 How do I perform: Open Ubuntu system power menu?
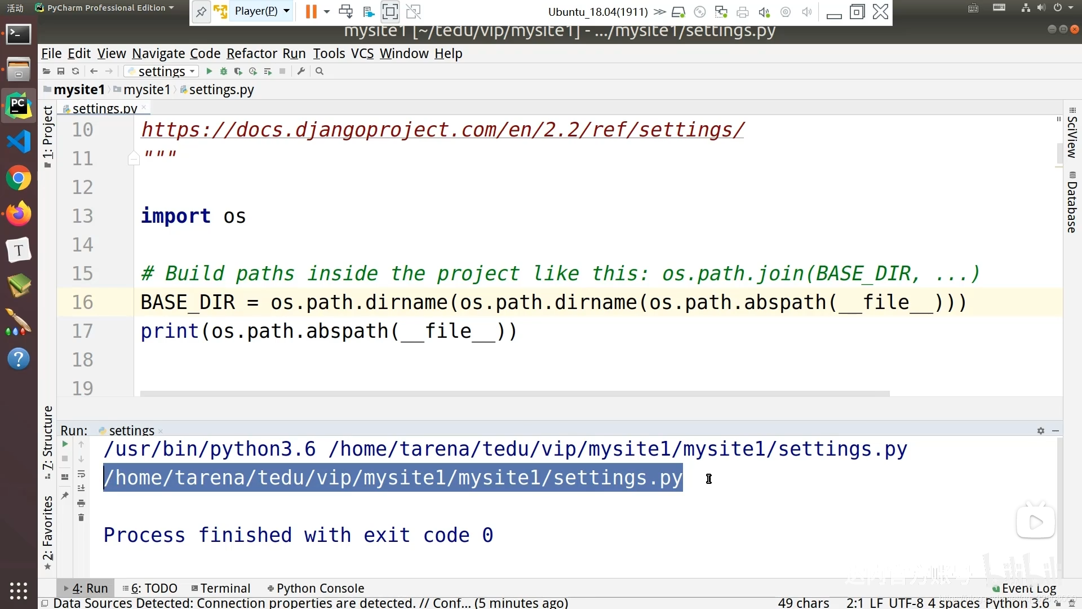tap(1063, 8)
